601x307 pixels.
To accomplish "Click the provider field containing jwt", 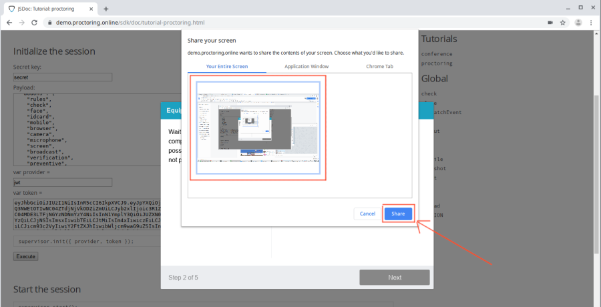I will click(x=63, y=182).
